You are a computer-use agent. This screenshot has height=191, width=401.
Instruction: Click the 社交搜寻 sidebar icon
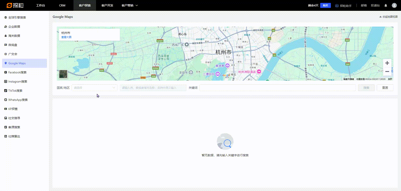click(6, 118)
